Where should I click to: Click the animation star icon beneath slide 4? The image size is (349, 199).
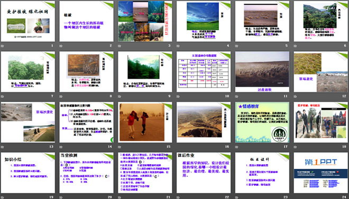click(178, 46)
